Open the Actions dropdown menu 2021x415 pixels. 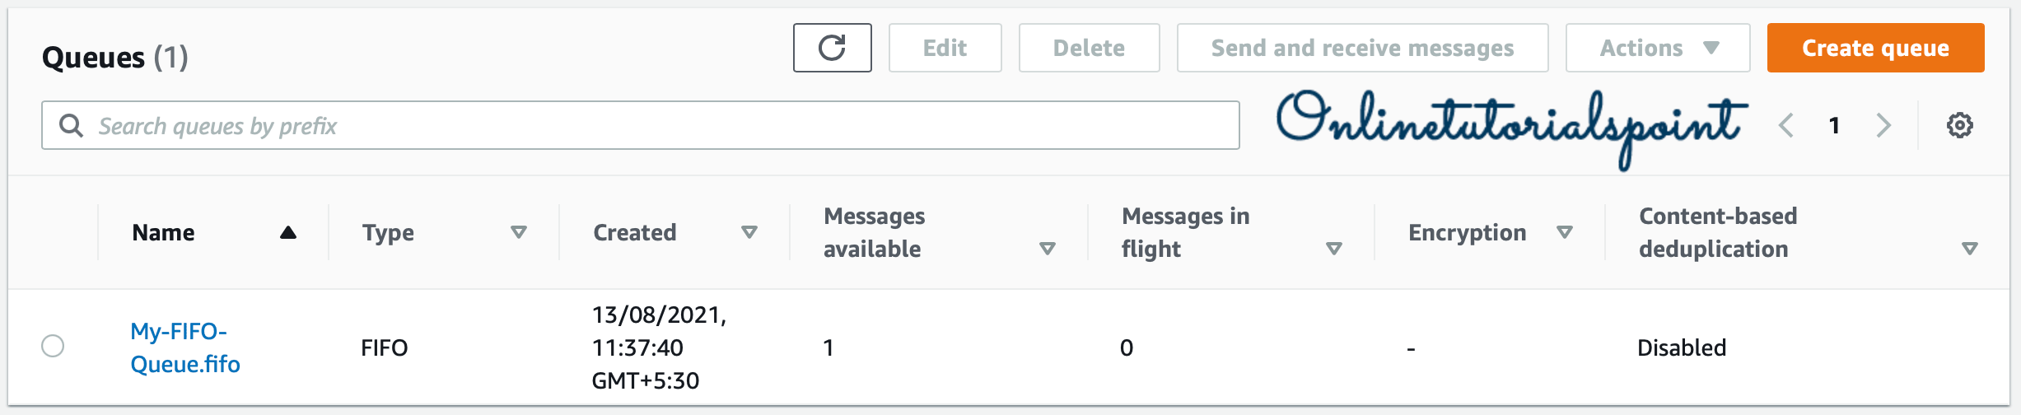click(1657, 48)
